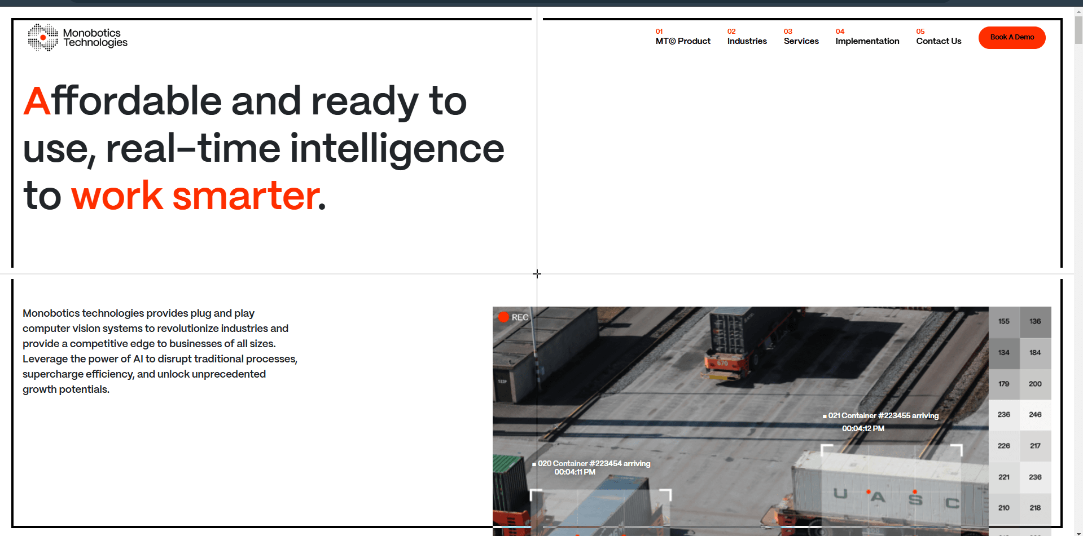The height and width of the screenshot is (536, 1083).
Task: Click the grid cell showing 184
Action: click(x=1035, y=353)
